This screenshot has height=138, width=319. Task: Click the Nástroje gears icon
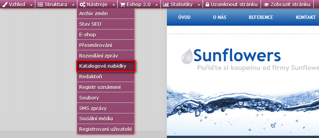(x=82, y=5)
